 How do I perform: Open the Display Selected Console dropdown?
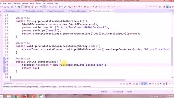155,84
